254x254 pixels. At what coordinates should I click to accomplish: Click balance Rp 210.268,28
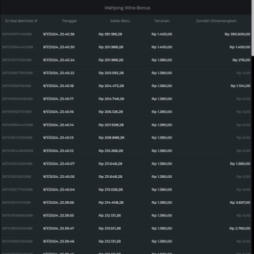pos(110,150)
